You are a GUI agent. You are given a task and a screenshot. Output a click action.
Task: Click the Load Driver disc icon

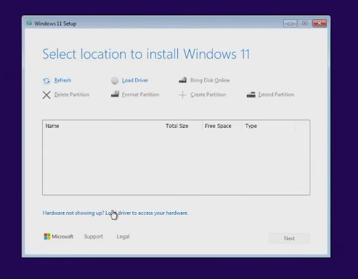coord(114,80)
